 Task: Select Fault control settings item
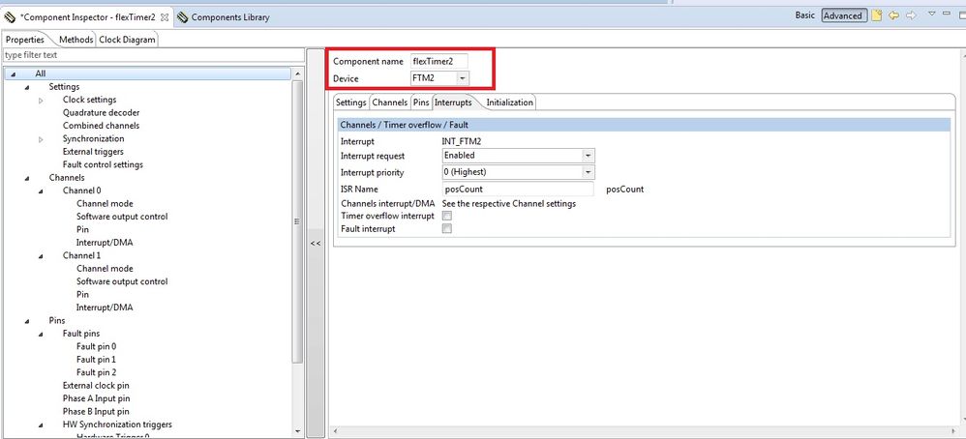(x=103, y=164)
